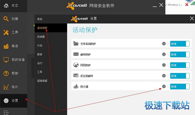
Task: Open settings gear for 防火墙
Action: coord(164,86)
